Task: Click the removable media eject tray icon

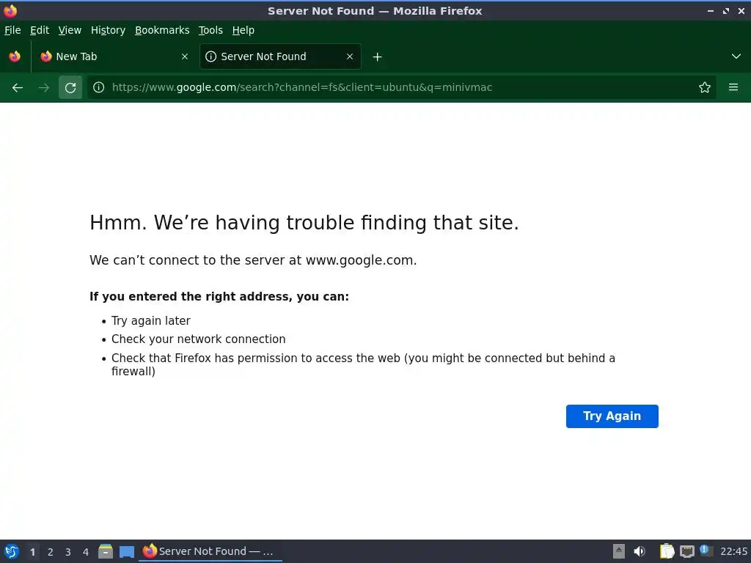Action: pyautogui.click(x=619, y=551)
